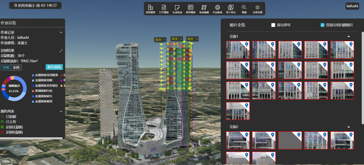Screen dimensions: 364x165
Task: Click the 选择建筑 building selection icon
Action: pyautogui.click(x=150, y=9)
